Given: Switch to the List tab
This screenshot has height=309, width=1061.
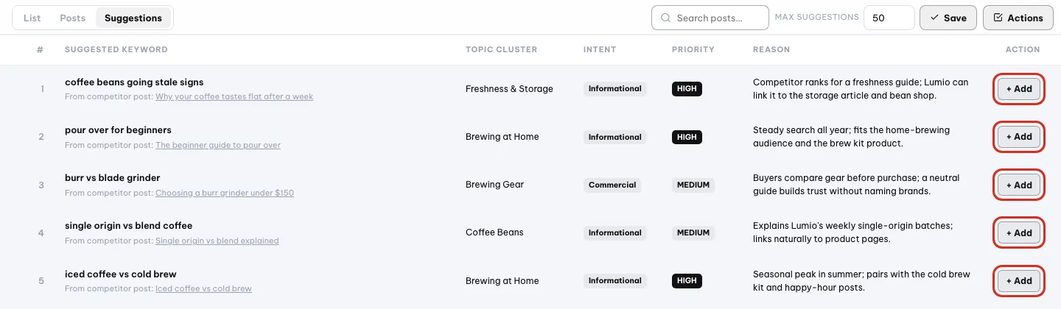Looking at the screenshot, I should (x=32, y=18).
